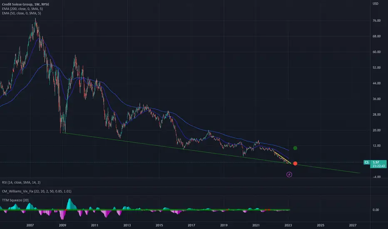The image size is (388, 229).
Task: Click the 28.00 price axis label
Action: (x=377, y=114)
